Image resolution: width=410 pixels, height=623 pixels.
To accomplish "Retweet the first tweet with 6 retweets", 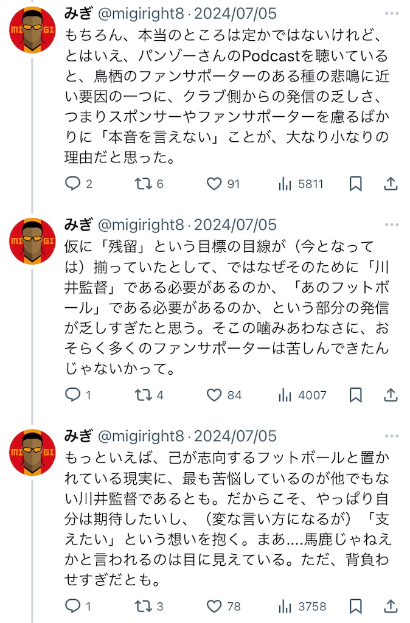I will (143, 184).
